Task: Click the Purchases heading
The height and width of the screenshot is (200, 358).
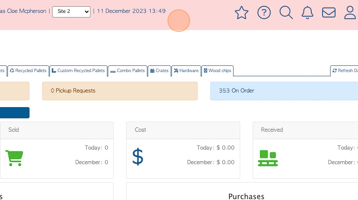Action: click(x=246, y=196)
